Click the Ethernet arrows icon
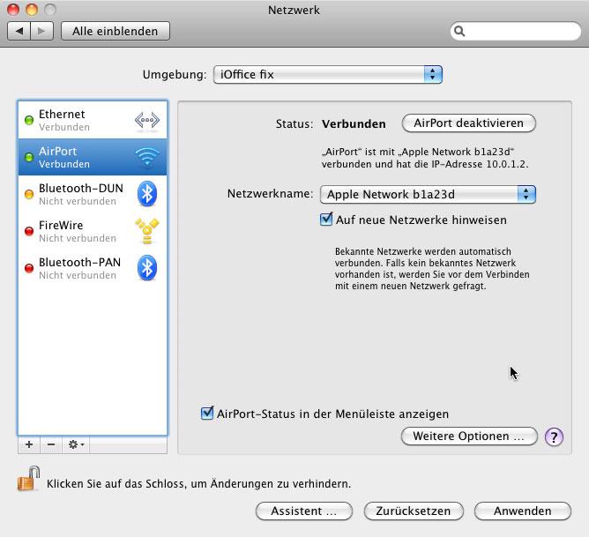This screenshot has width=589, height=537. pyautogui.click(x=147, y=121)
